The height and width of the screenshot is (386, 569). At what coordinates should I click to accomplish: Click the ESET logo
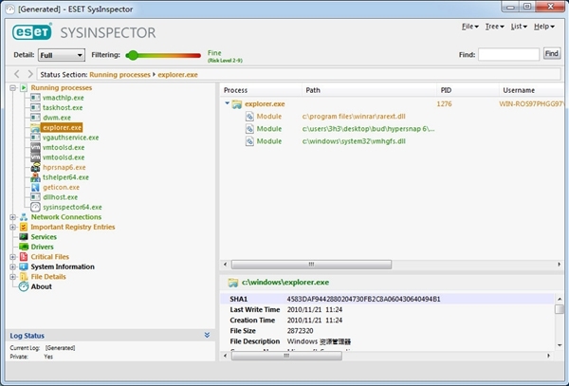[x=32, y=32]
